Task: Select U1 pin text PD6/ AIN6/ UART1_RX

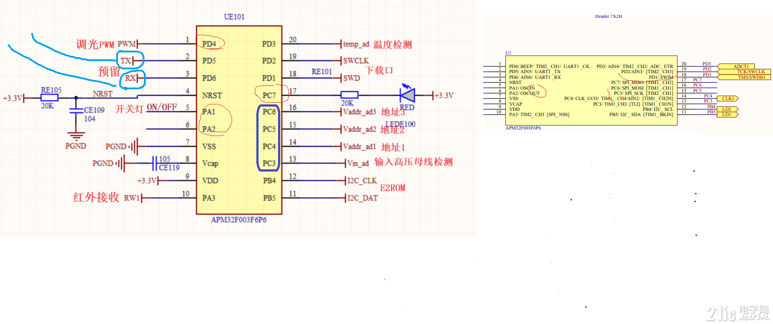Action: pyautogui.click(x=535, y=77)
